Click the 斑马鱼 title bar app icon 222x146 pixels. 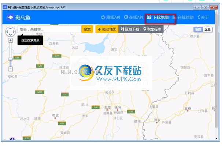(5, 7)
